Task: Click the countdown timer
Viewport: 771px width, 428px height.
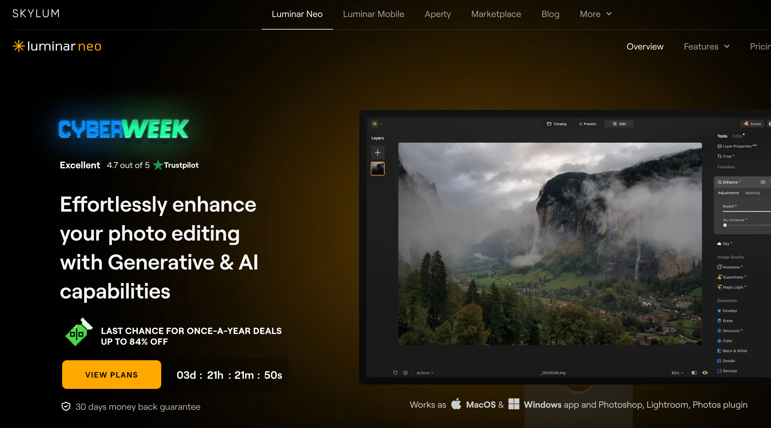Action: [229, 375]
